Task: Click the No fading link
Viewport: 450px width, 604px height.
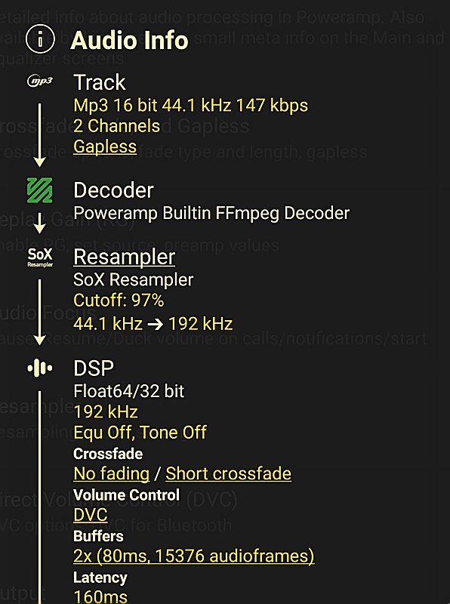Action: point(110,473)
